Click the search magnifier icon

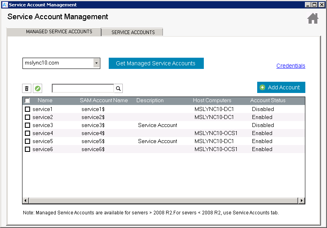point(118,89)
